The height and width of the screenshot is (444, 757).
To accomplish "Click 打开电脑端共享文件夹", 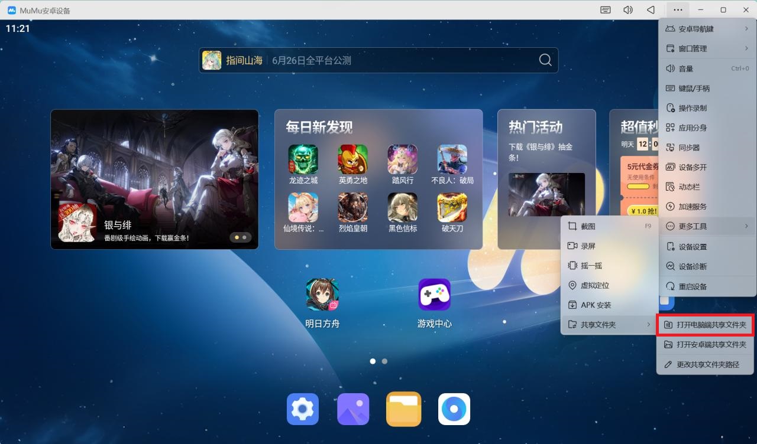I will coord(705,325).
